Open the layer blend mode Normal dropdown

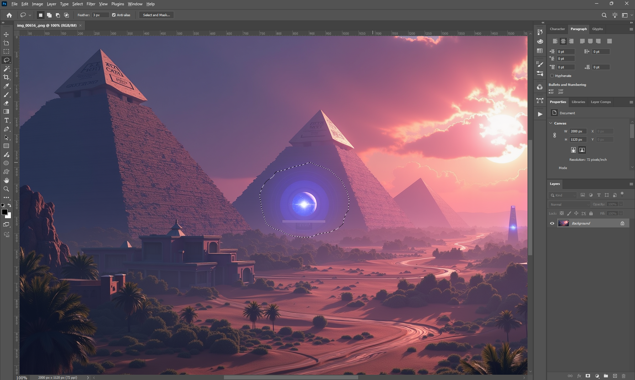pyautogui.click(x=569, y=204)
